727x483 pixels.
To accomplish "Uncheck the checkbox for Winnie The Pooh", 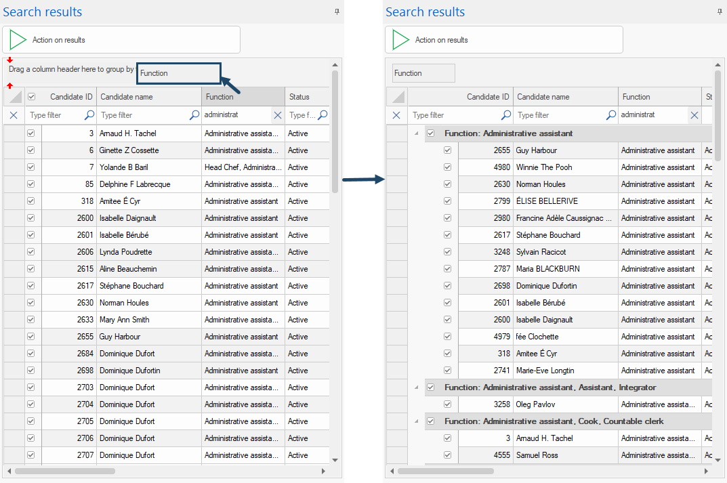I will pyautogui.click(x=447, y=167).
